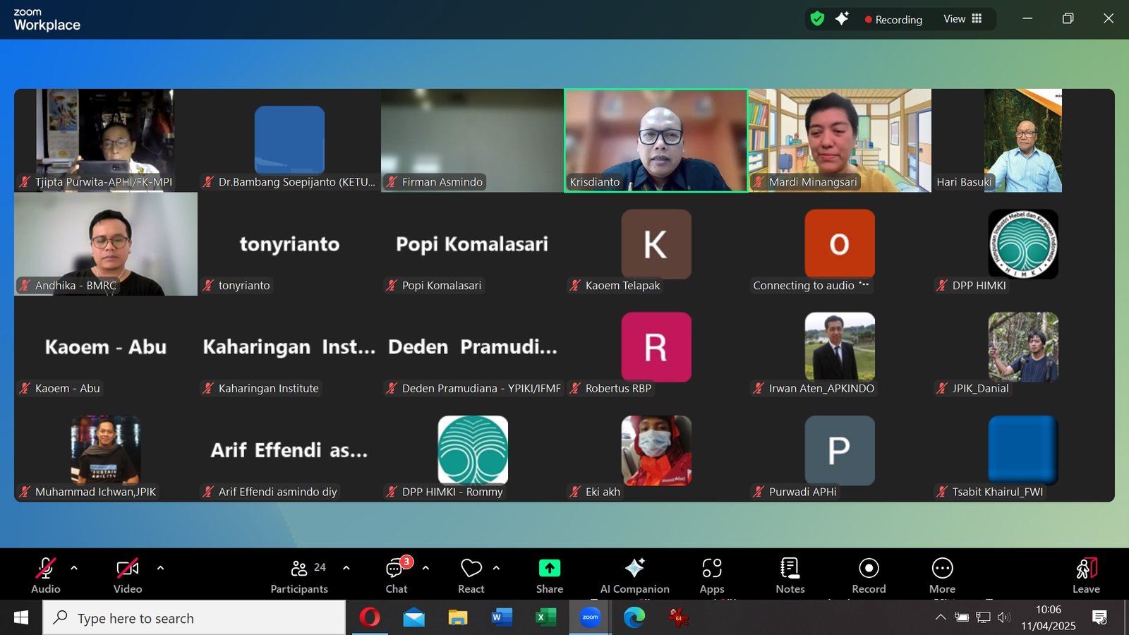The width and height of the screenshot is (1129, 635).
Task: Click Irwan Aten_APKINDO profile photo
Action: [840, 347]
